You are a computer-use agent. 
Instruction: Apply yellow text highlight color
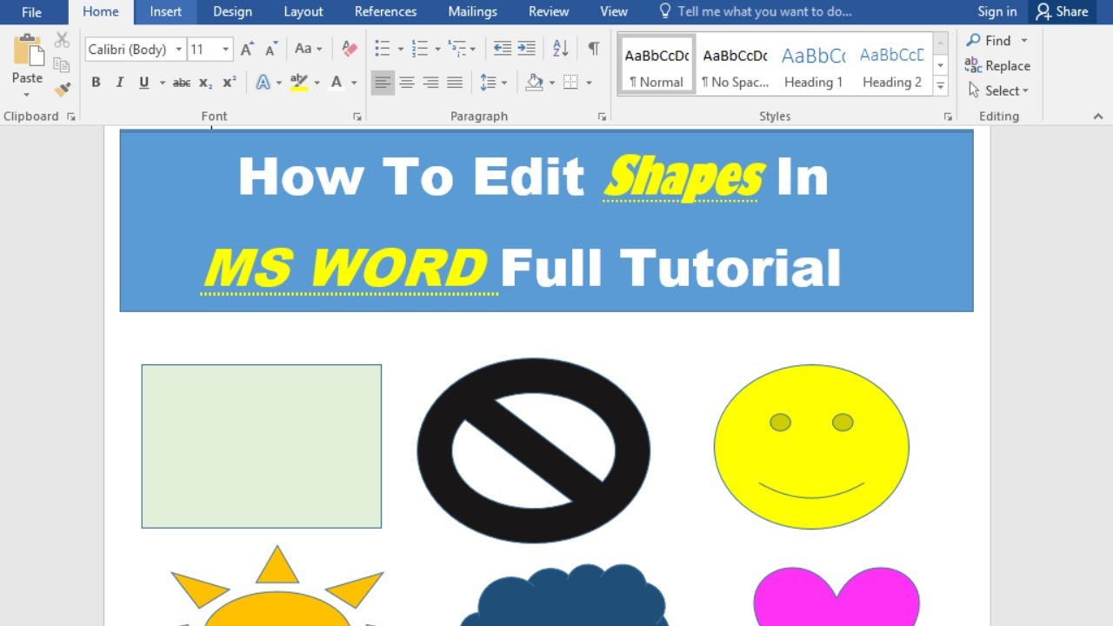point(299,83)
